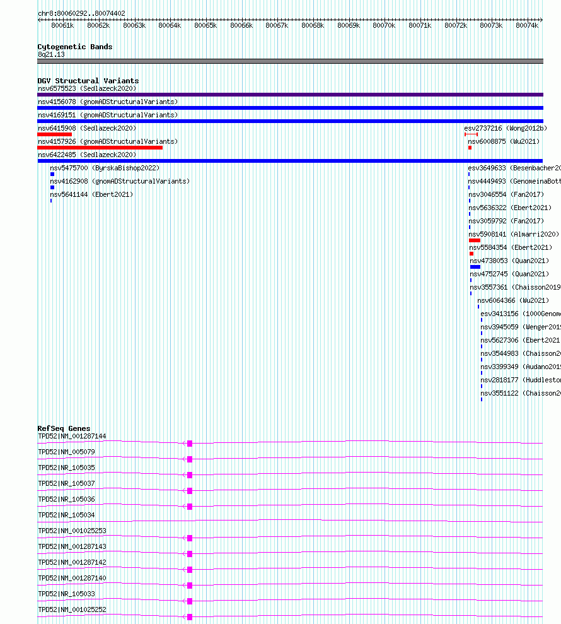This screenshot has width=561, height=624.
Task: Click the nsv3544983 variant label
Action: tap(521, 353)
